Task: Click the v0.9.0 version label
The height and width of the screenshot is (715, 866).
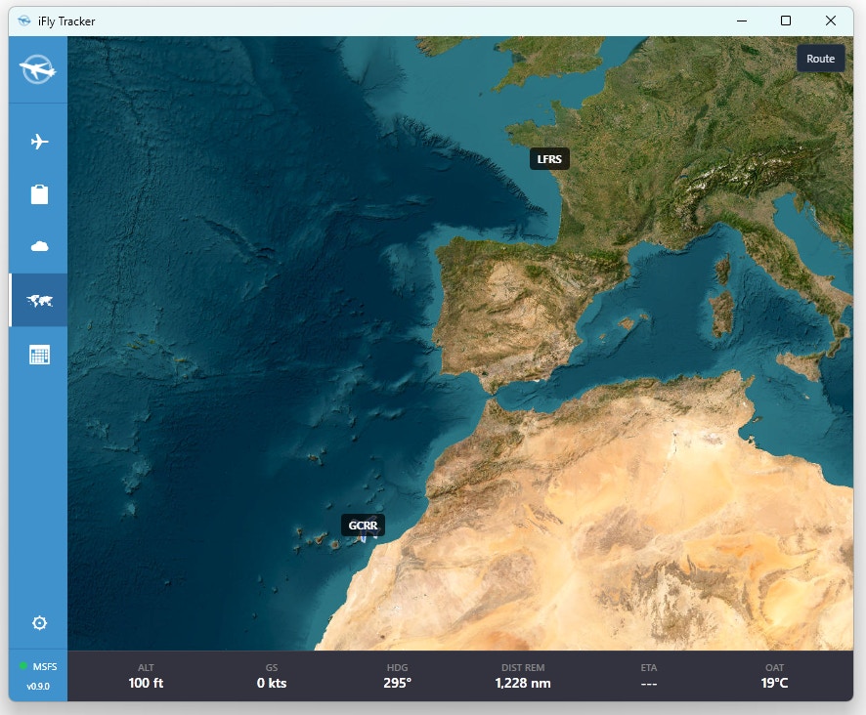Action: tap(38, 687)
